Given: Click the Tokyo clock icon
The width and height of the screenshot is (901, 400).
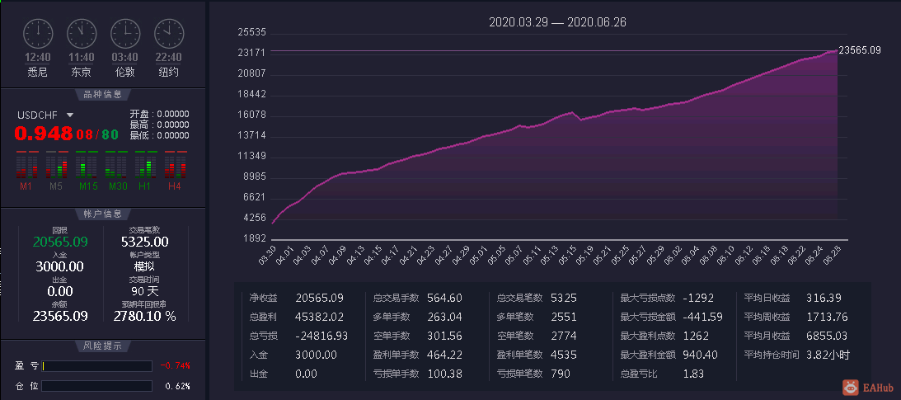Looking at the screenshot, I should tap(82, 34).
